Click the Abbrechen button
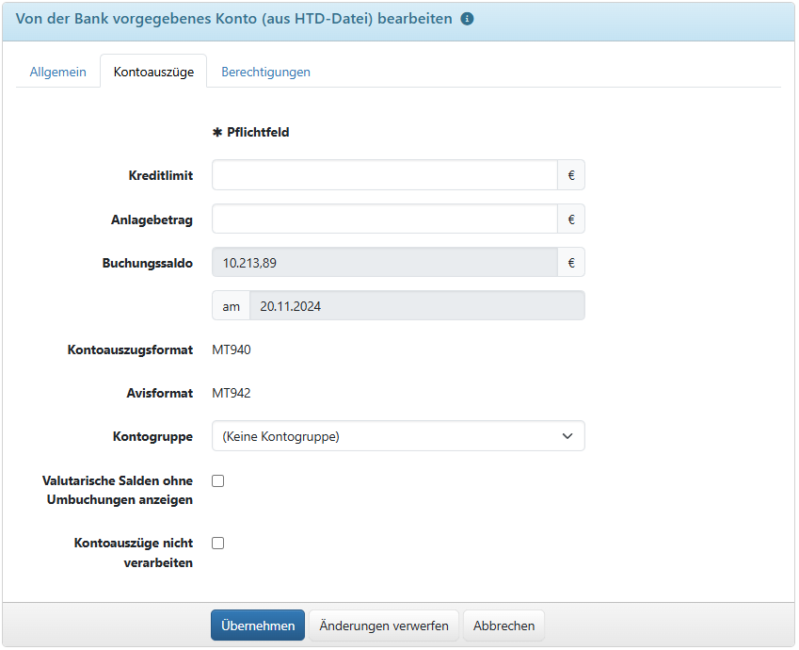The height and width of the screenshot is (650, 799). pos(503,626)
